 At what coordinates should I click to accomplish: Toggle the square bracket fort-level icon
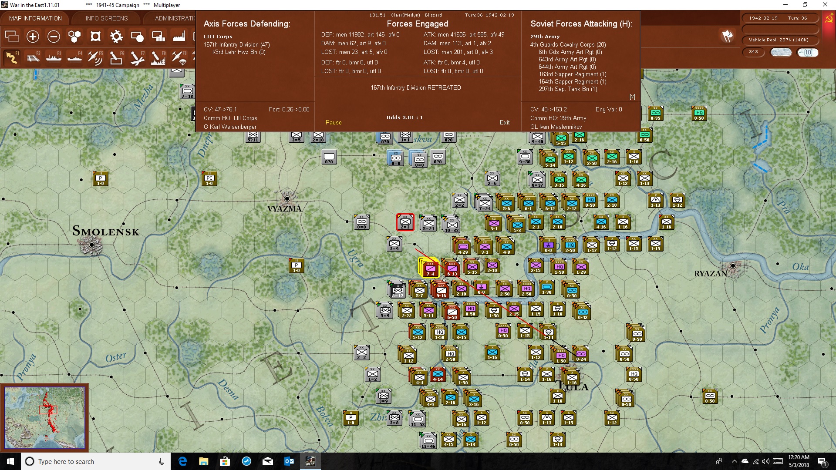(x=95, y=37)
